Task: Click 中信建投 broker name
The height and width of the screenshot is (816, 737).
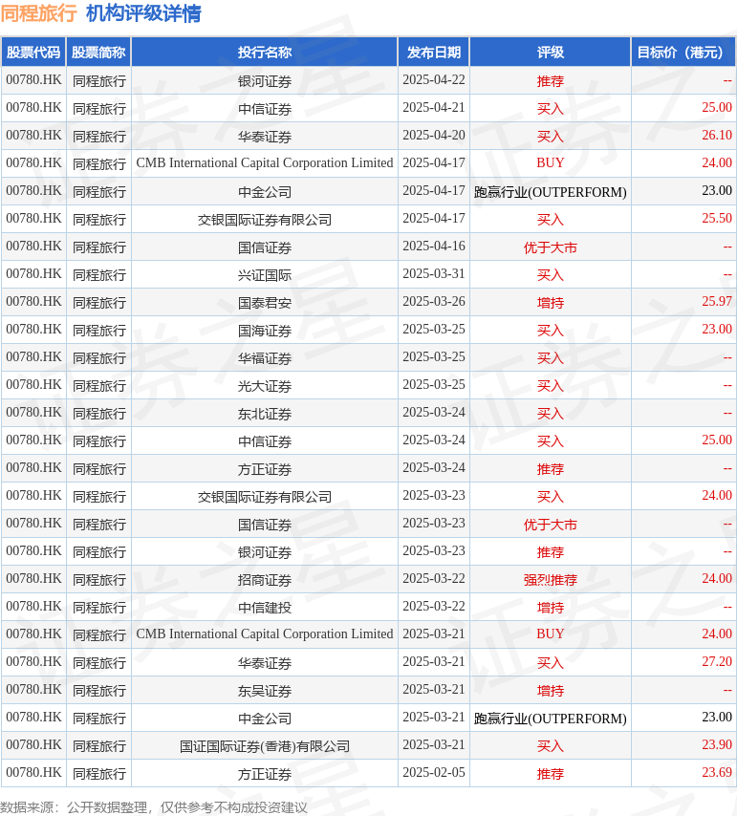Action: (265, 608)
